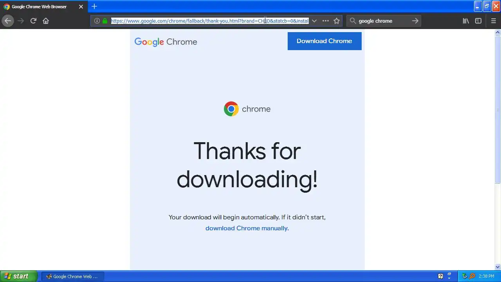Click the URL in the address bar
This screenshot has height=282, width=501.
tap(210, 21)
